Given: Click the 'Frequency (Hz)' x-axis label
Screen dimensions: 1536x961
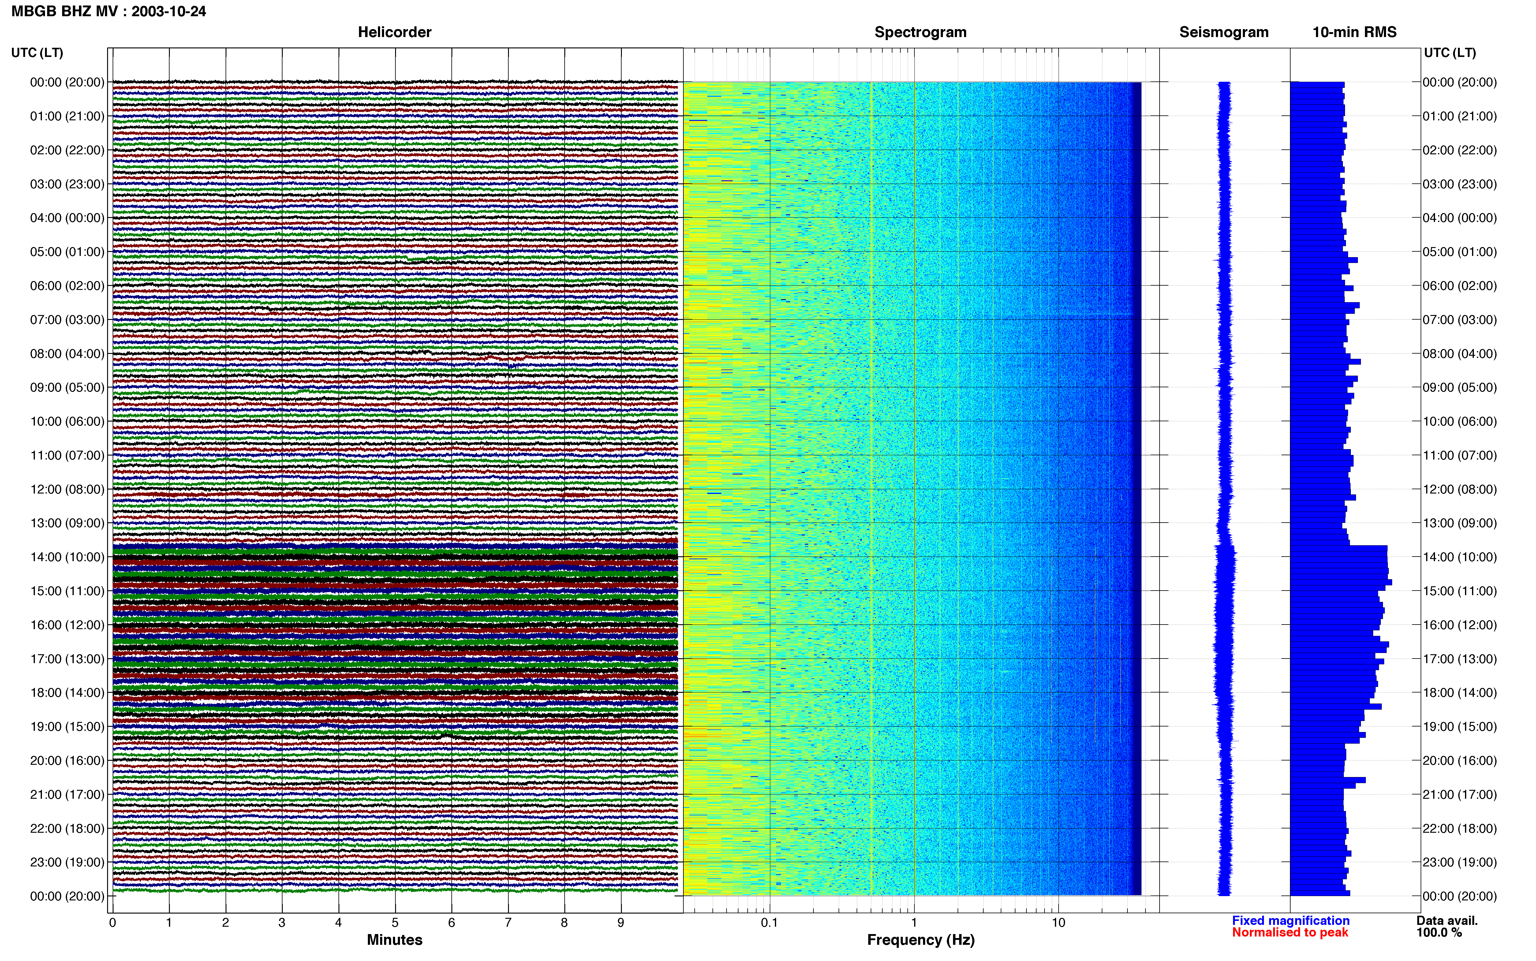Looking at the screenshot, I should [921, 940].
